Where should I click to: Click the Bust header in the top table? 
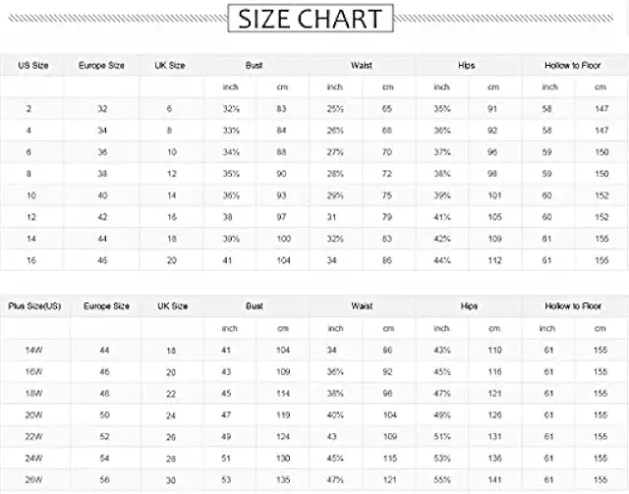coord(255,66)
